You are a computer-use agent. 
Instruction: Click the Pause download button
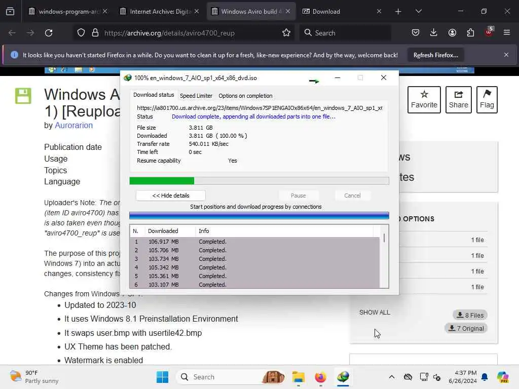[x=298, y=196]
